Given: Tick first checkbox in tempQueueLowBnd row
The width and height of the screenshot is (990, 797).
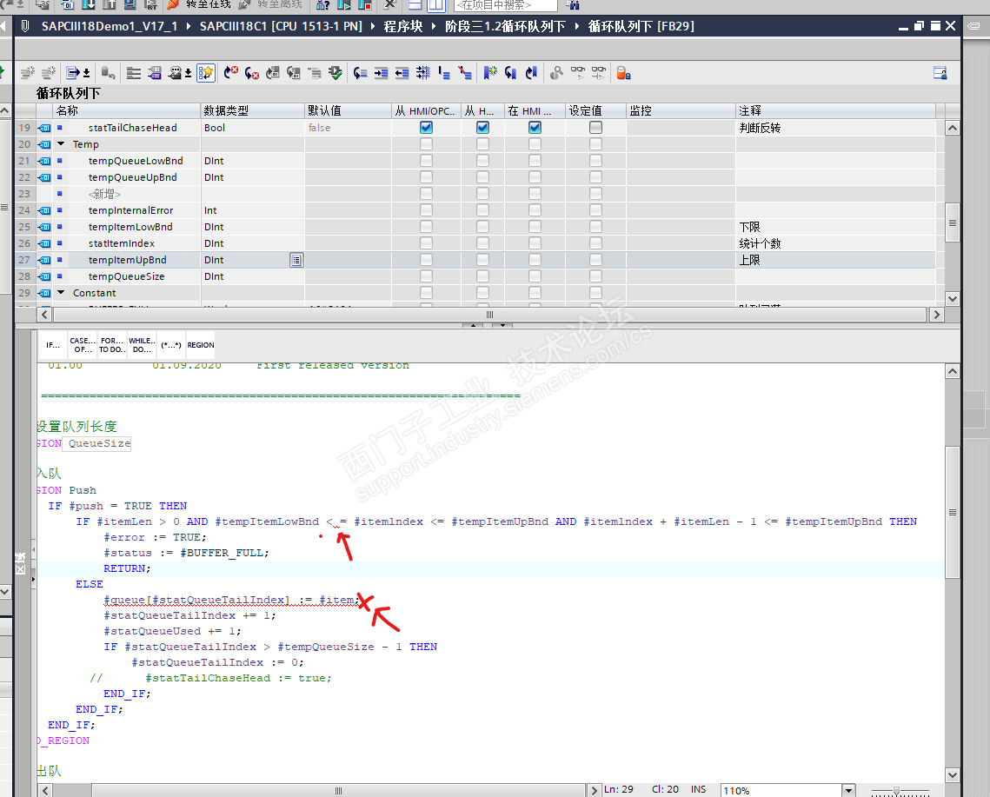Looking at the screenshot, I should coord(426,161).
